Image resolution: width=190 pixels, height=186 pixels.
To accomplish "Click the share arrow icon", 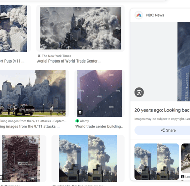I will [163, 130].
